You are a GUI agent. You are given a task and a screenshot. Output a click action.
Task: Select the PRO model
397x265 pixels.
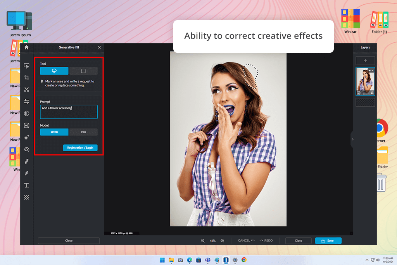click(83, 132)
